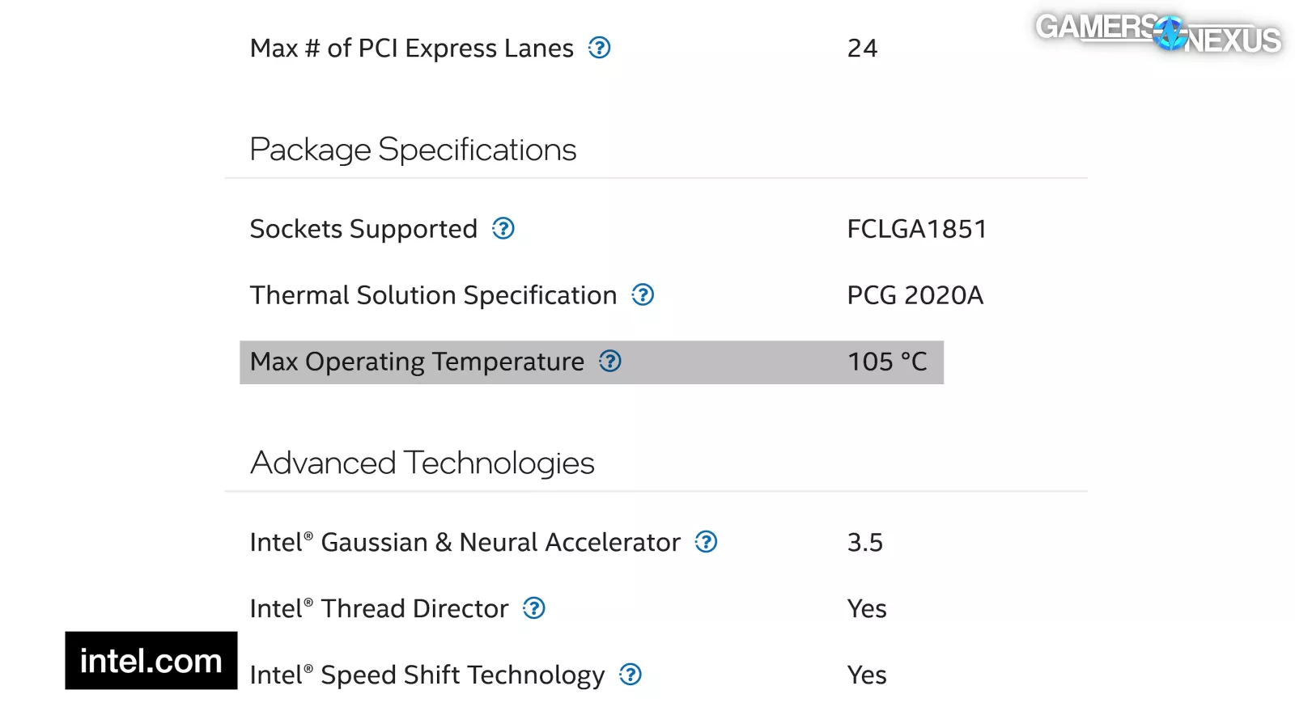Click Speed Shift Technology question mark icon
The height and width of the screenshot is (728, 1295).
pyautogui.click(x=631, y=675)
